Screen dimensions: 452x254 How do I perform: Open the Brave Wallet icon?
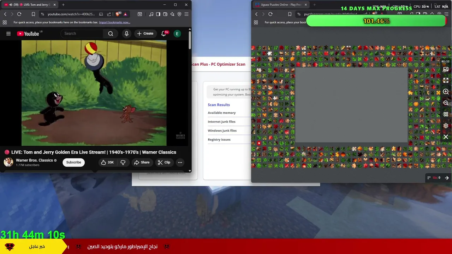(165, 14)
